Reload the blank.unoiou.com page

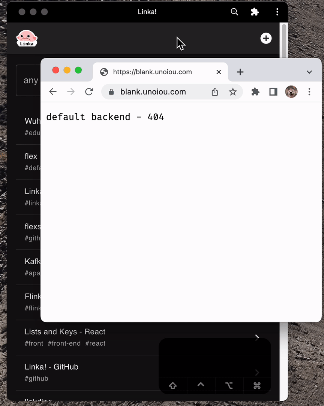(89, 92)
